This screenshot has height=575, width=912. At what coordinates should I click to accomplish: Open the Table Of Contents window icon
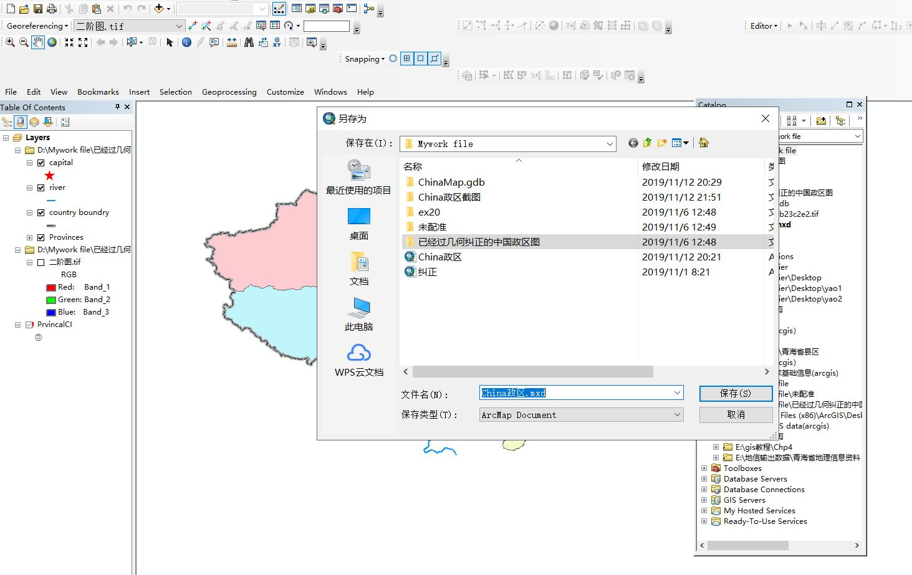click(297, 9)
